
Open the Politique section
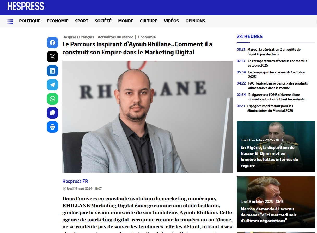(x=30, y=21)
